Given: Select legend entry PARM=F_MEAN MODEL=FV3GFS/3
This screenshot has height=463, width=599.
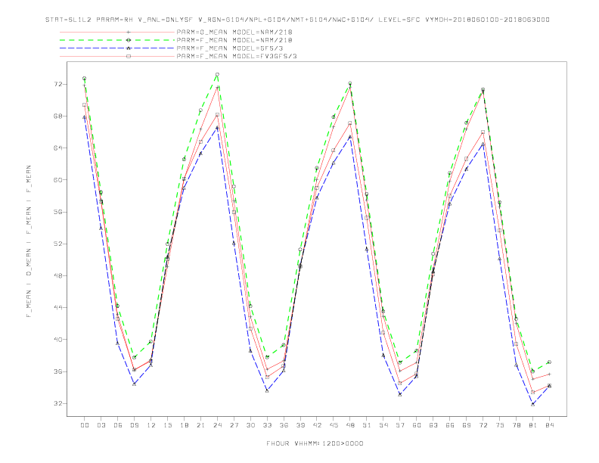Looking at the screenshot, I should [x=237, y=56].
